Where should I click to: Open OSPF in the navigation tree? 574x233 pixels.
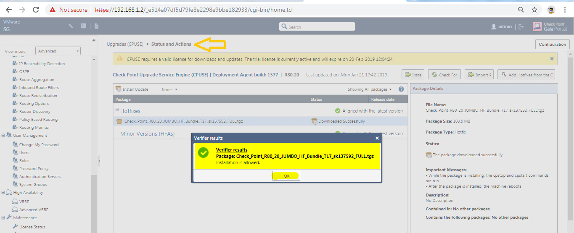pos(24,72)
